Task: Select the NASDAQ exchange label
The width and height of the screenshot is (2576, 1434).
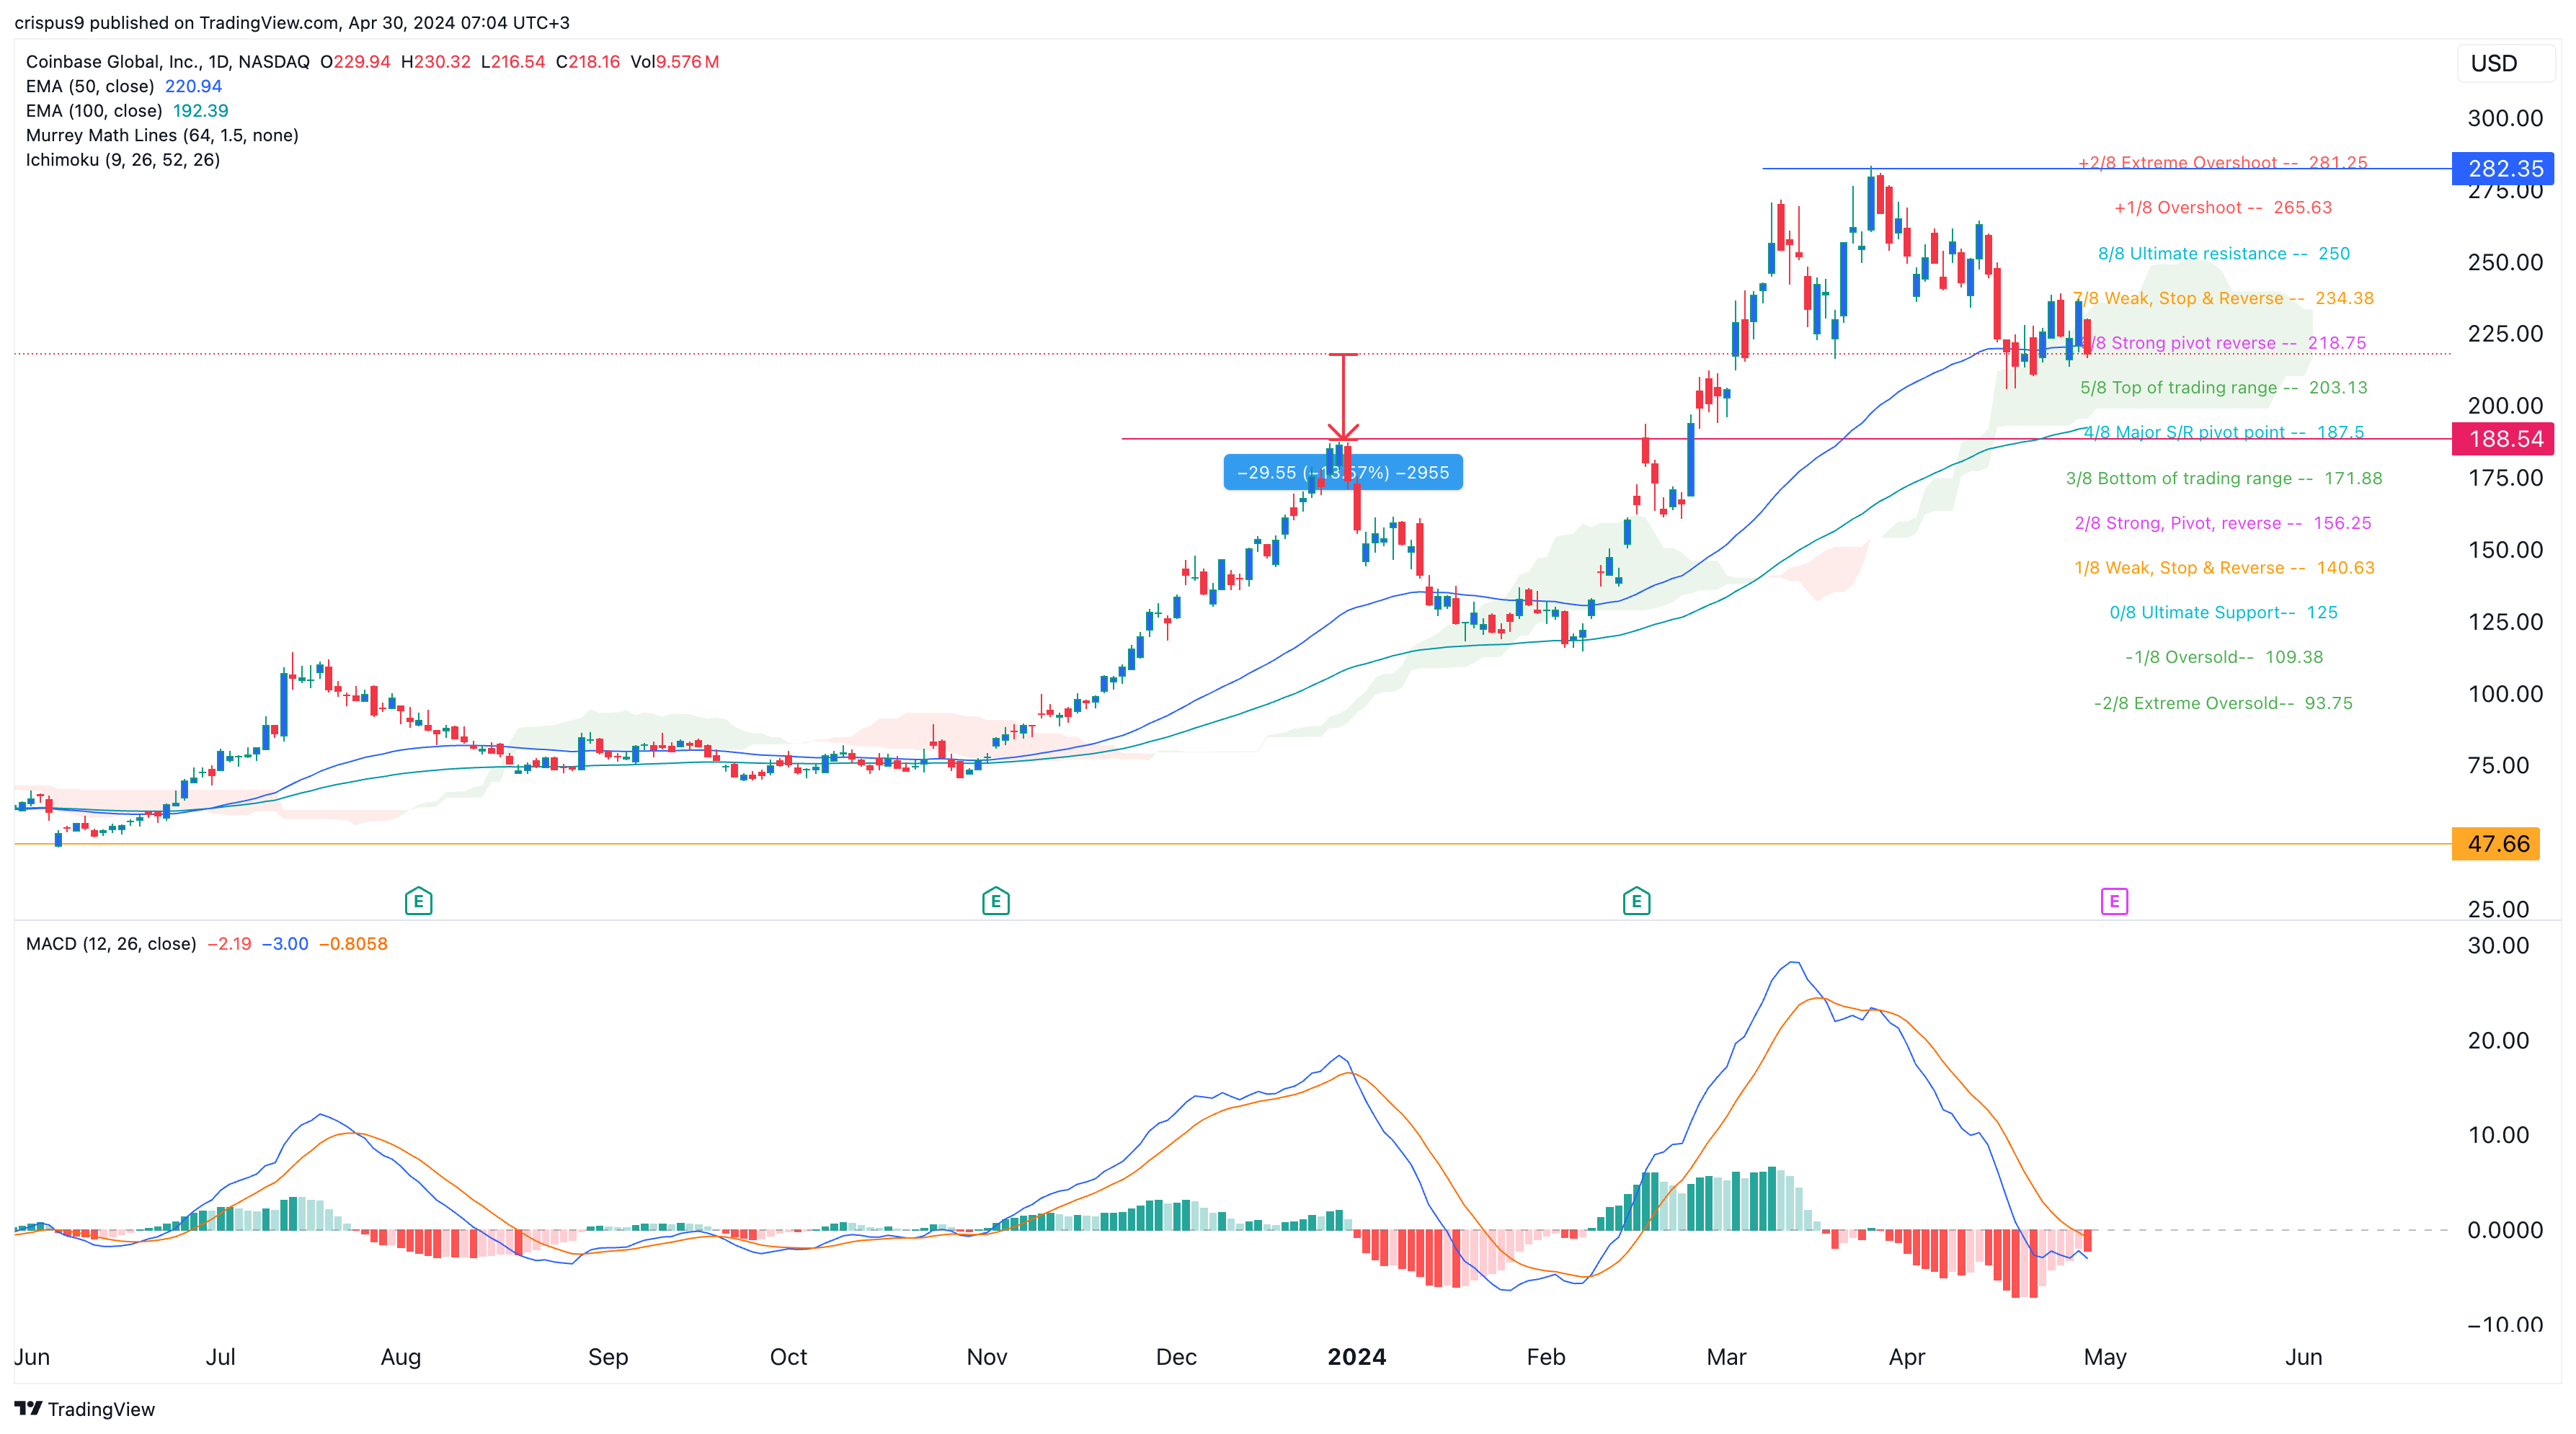Action: click(273, 61)
